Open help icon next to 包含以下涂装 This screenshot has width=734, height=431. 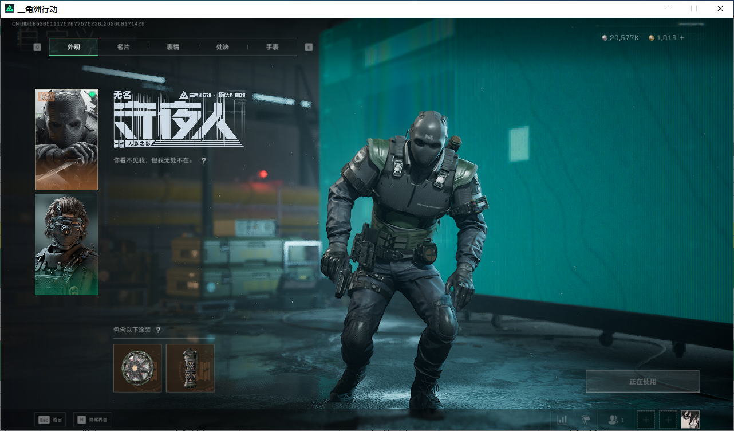158,330
